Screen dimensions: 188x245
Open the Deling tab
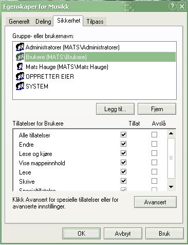point(43,22)
